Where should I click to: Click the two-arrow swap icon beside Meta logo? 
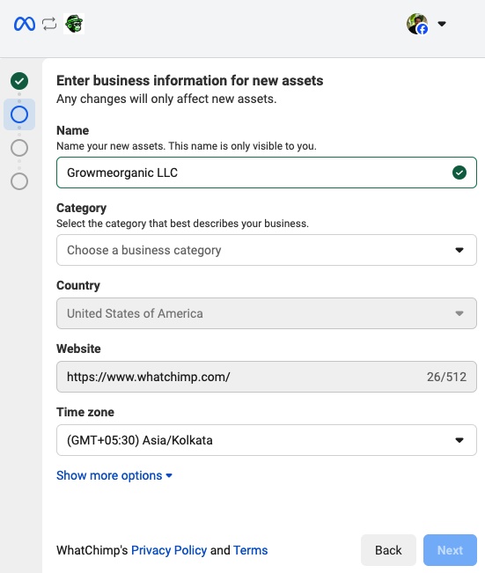pos(49,24)
